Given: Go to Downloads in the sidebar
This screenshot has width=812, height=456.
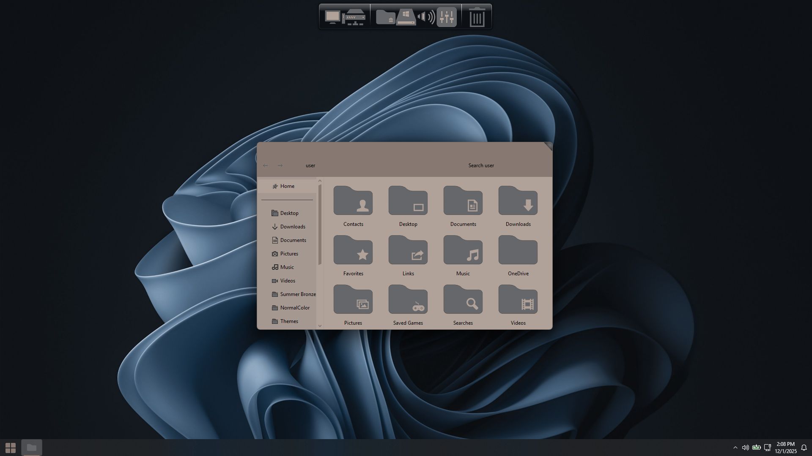Looking at the screenshot, I should 292,227.
